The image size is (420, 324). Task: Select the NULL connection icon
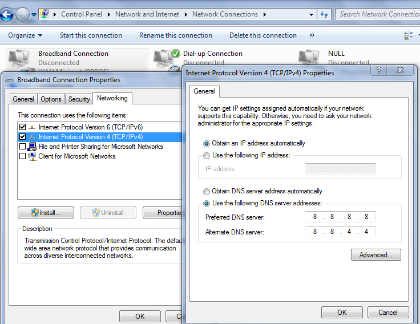309,58
